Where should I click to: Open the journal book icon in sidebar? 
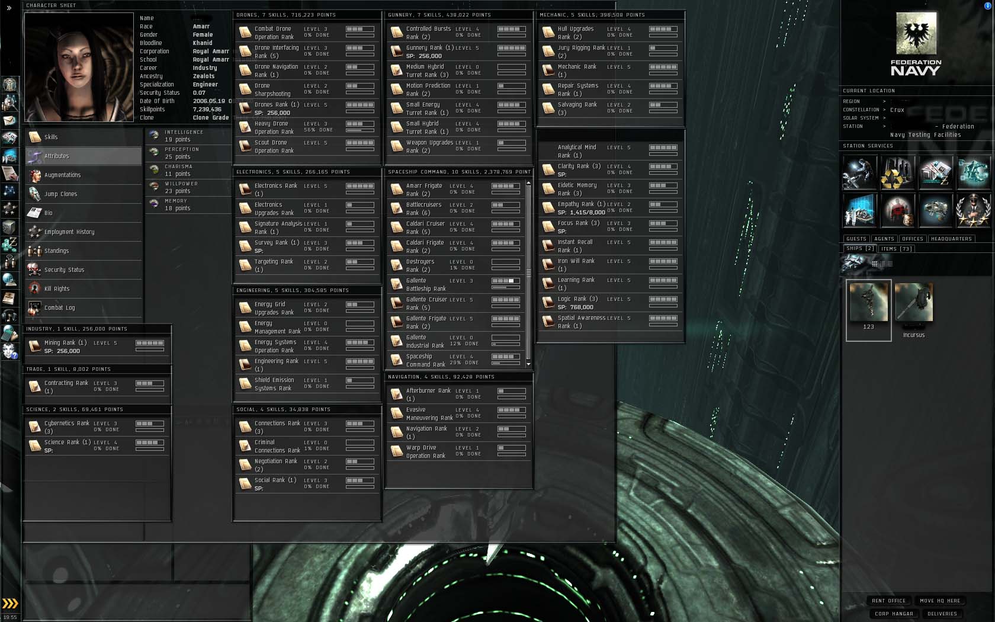(9, 297)
